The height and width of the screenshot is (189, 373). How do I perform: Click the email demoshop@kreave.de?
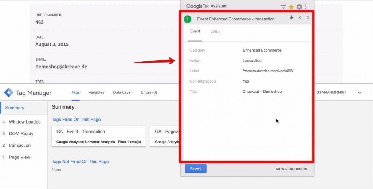pyautogui.click(x=61, y=67)
